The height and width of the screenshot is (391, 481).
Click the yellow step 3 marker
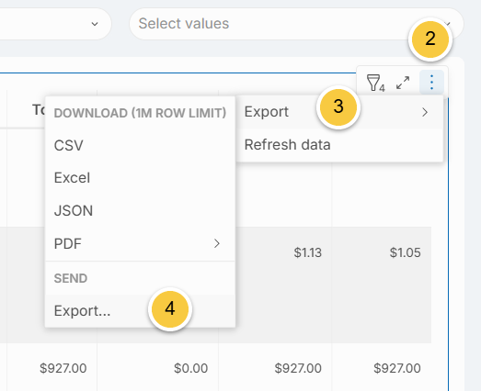click(338, 106)
